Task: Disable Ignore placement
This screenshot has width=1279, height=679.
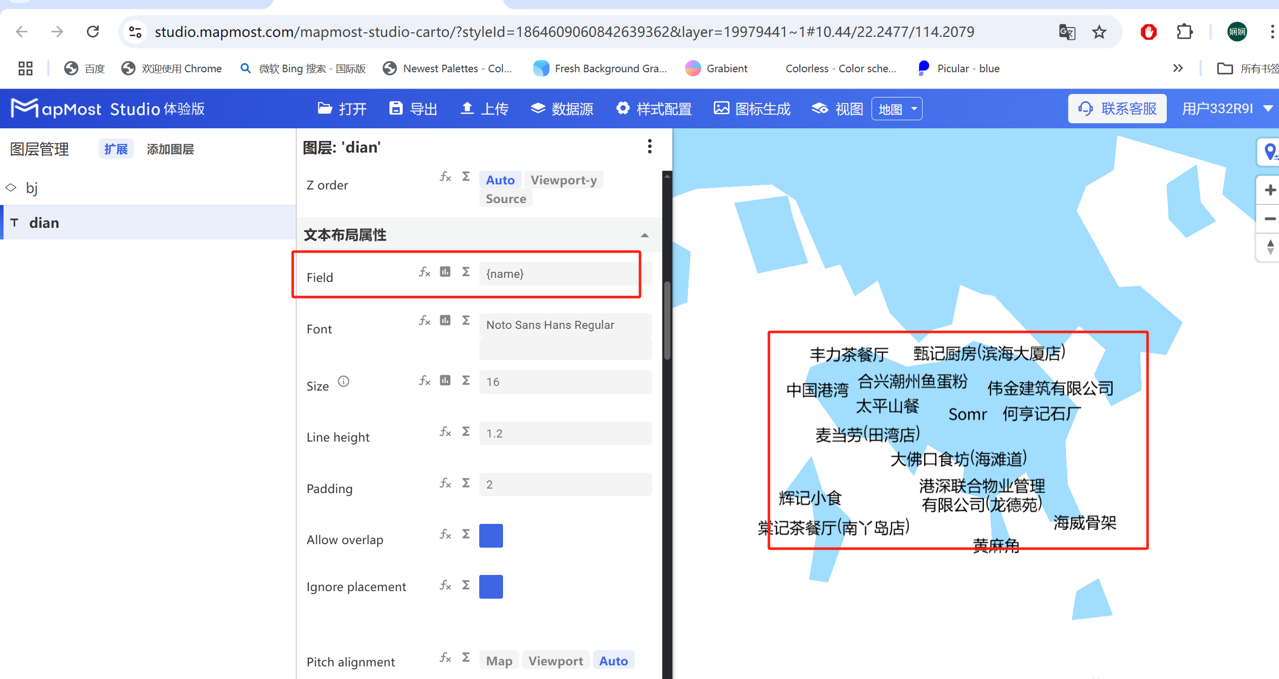Action: point(491,587)
